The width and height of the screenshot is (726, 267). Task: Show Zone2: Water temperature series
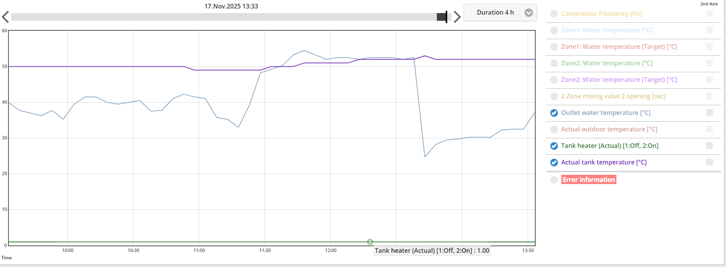click(x=554, y=63)
